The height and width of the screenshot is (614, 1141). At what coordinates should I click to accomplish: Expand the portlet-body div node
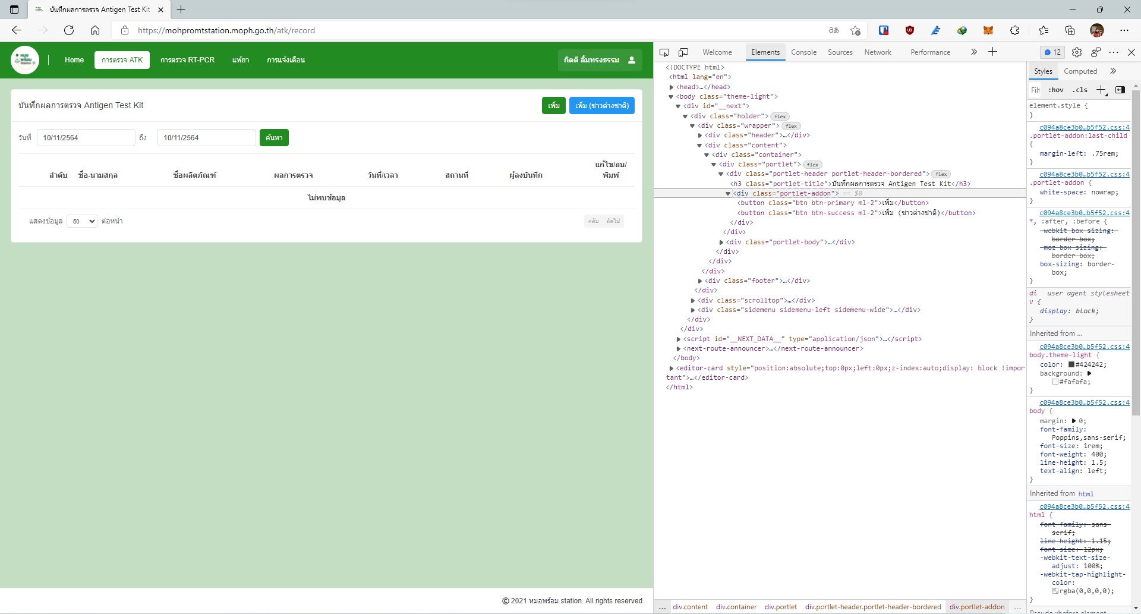pos(721,243)
